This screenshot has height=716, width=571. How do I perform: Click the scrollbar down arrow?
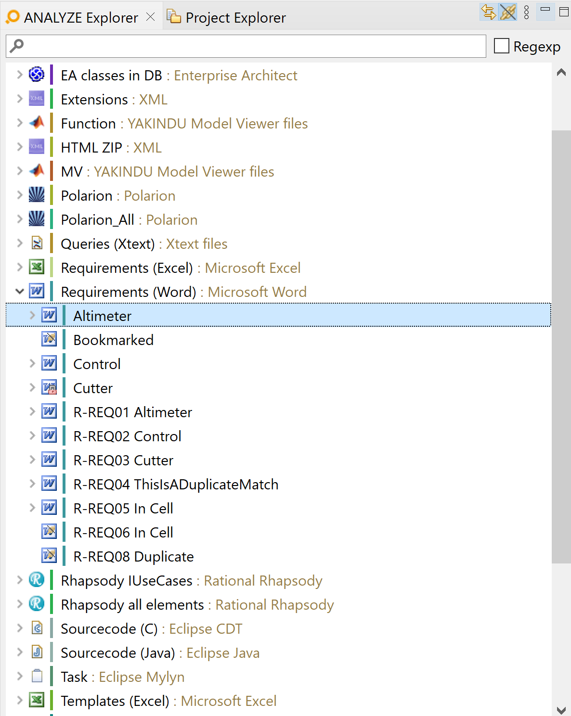(561, 710)
